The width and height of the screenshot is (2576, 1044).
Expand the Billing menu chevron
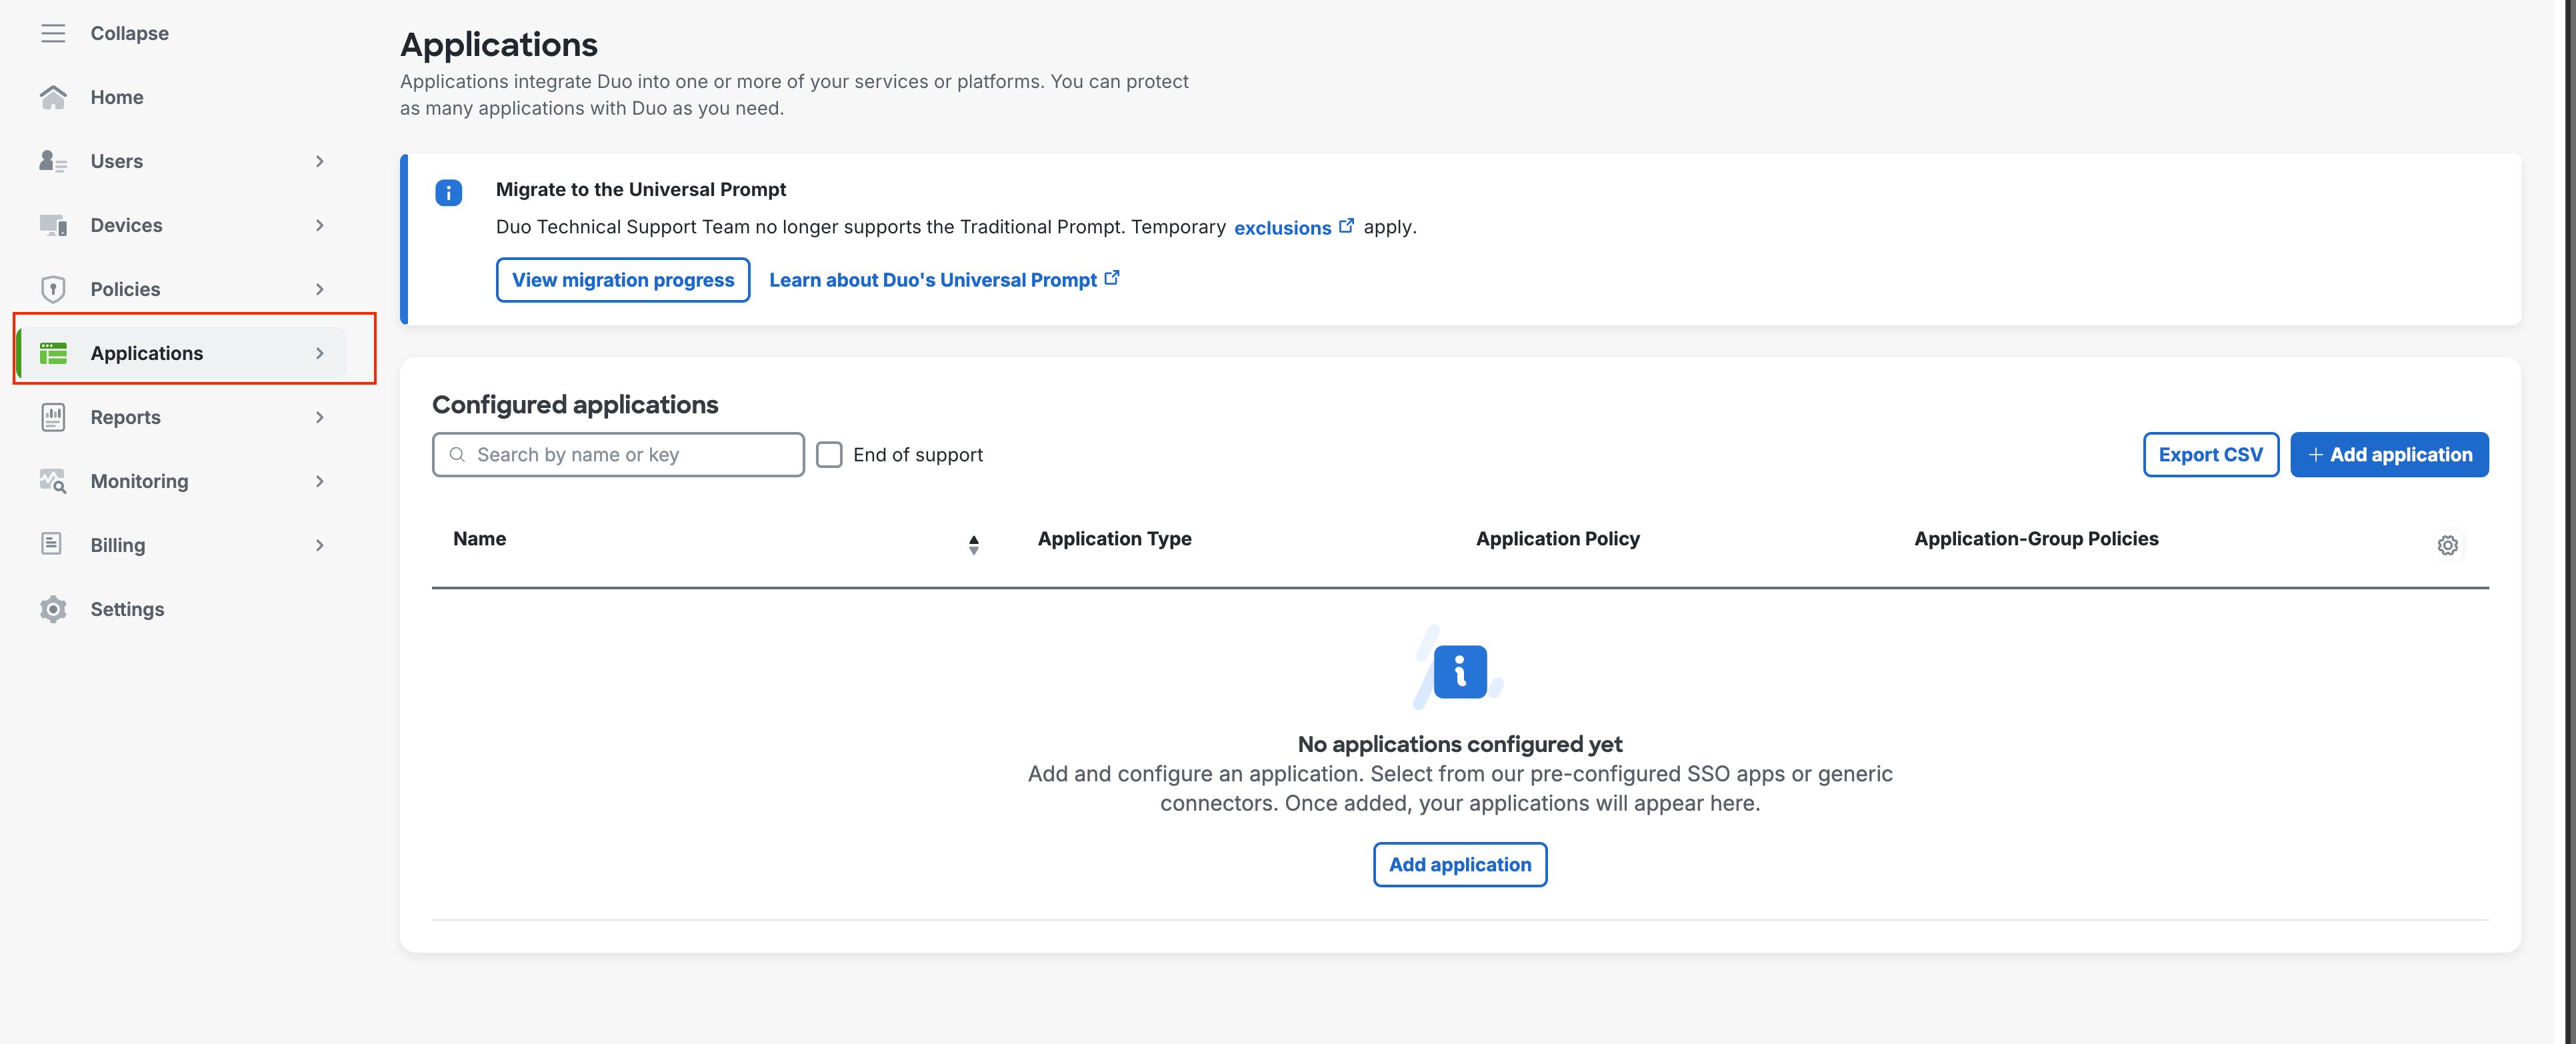[320, 545]
